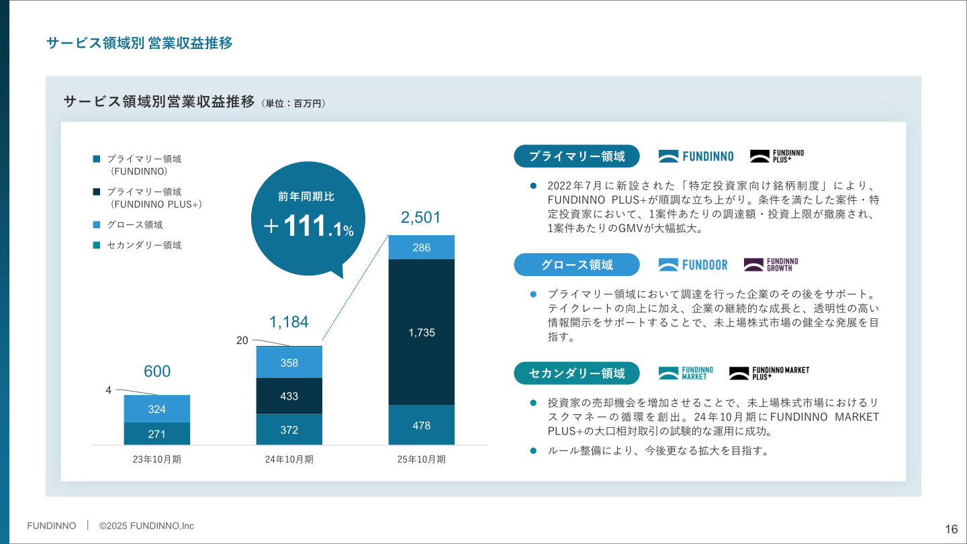Click legend swatch for プライマリー領域 (FUNDINNO)

pyautogui.click(x=96, y=159)
